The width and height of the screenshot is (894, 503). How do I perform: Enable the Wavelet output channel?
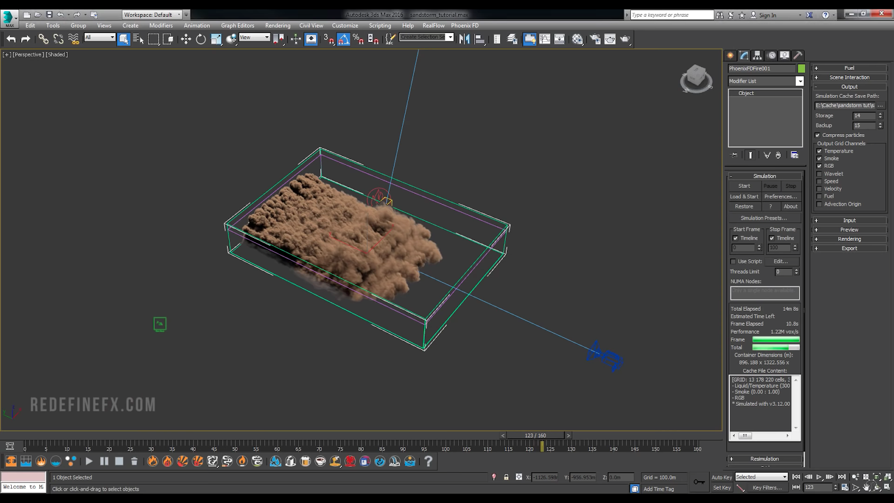click(x=820, y=174)
